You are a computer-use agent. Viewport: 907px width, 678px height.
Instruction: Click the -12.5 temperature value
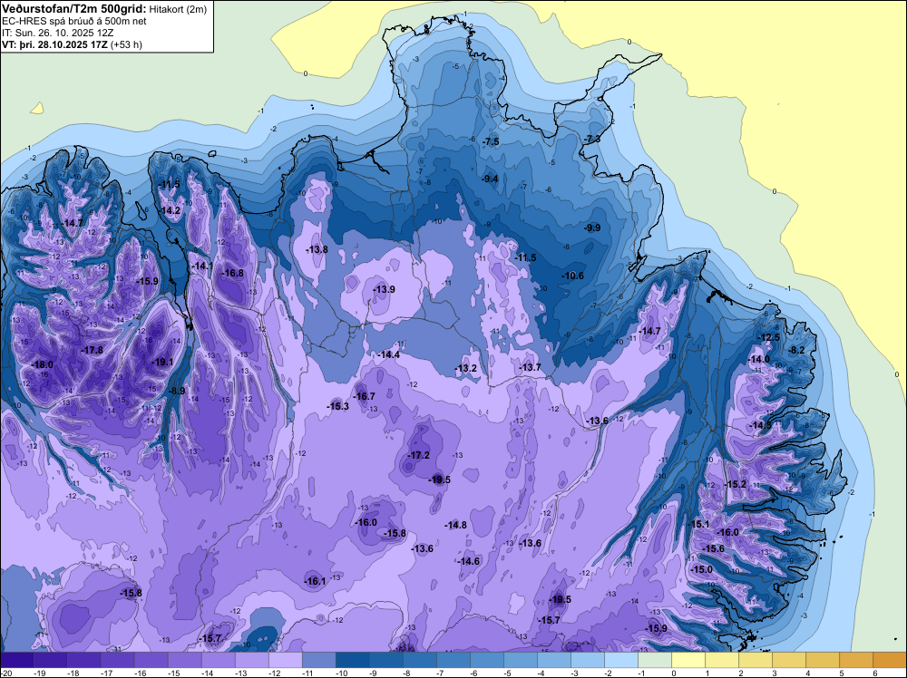pos(769,337)
